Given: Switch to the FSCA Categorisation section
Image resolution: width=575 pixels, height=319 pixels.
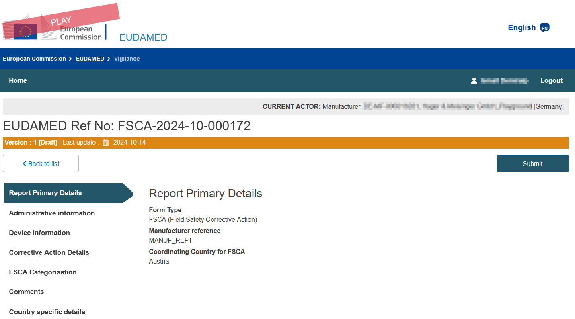Looking at the screenshot, I should click(43, 272).
